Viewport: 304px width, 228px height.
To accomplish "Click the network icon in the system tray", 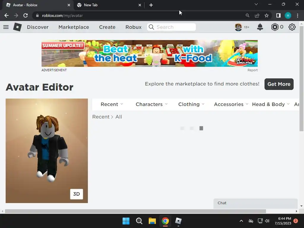I will click(260, 221).
